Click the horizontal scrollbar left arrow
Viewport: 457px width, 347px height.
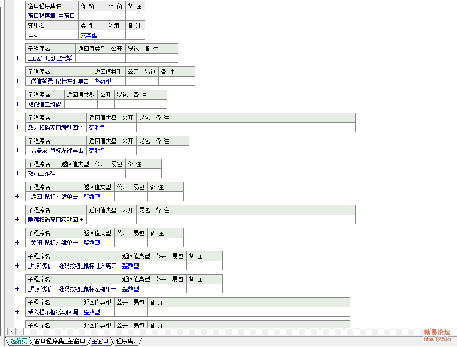12,331
